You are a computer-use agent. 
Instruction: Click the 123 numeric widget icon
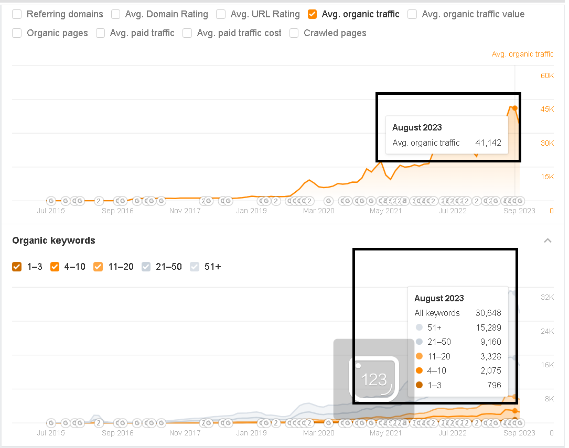[374, 378]
